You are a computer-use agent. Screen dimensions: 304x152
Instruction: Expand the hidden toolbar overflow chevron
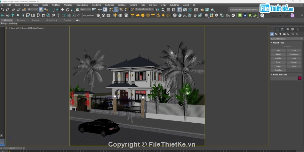click(302, 15)
